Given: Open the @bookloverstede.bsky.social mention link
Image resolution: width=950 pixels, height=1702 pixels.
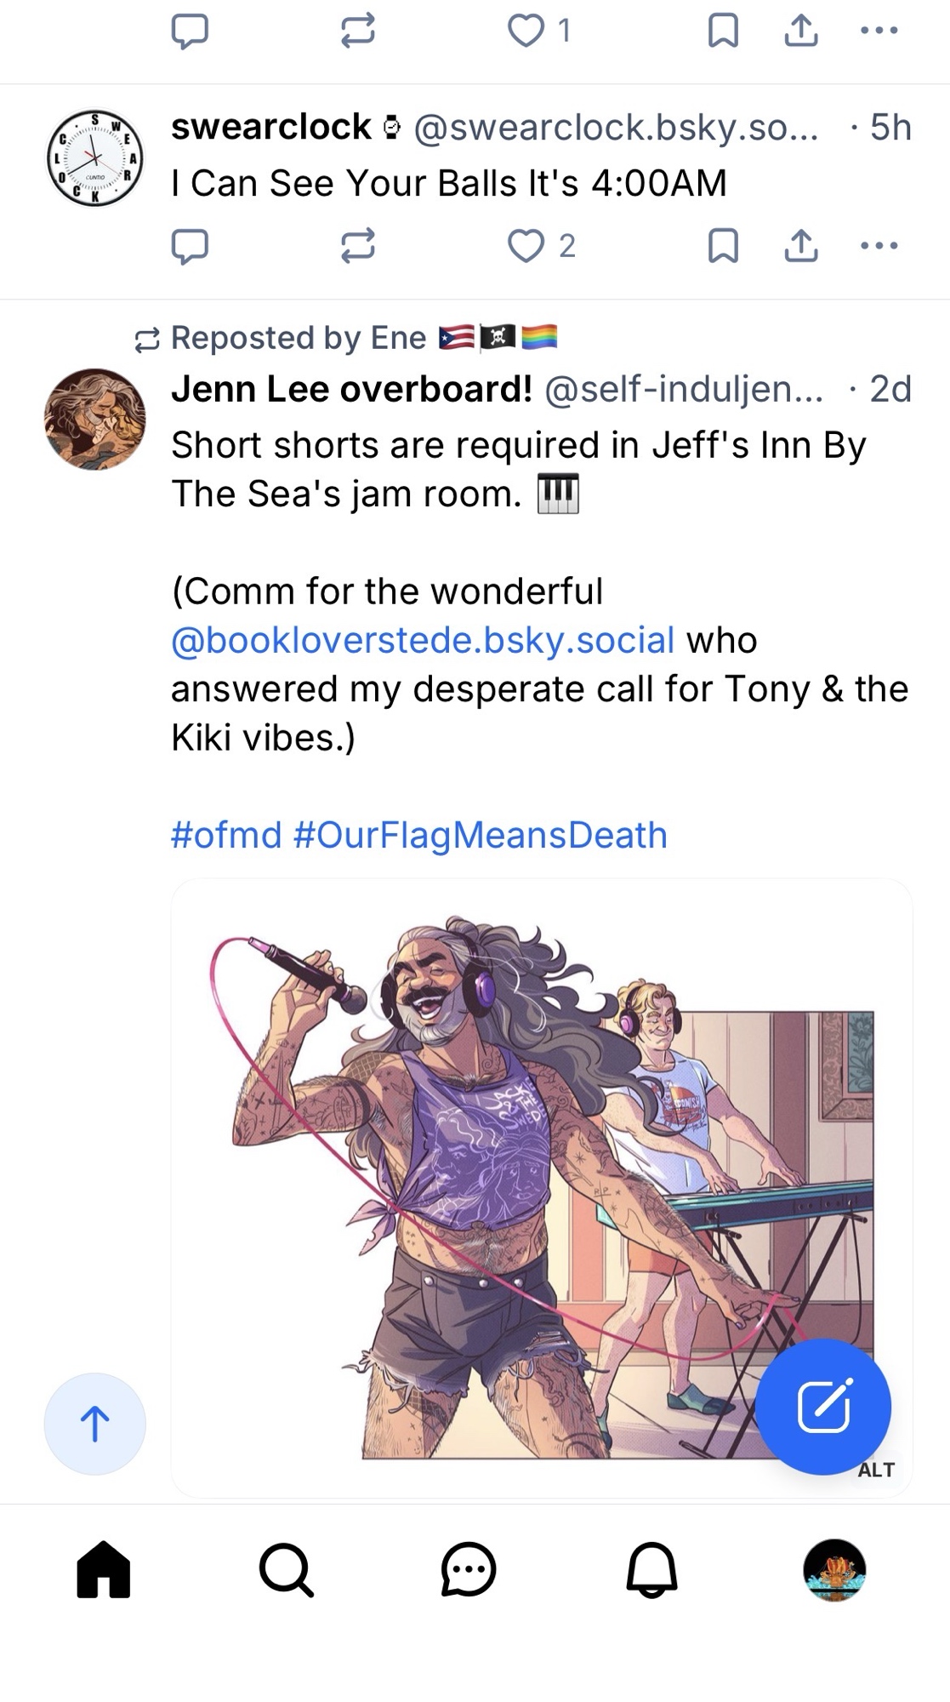Looking at the screenshot, I should tap(423, 640).
